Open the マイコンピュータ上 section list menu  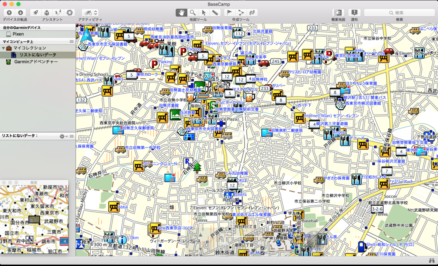point(71,41)
